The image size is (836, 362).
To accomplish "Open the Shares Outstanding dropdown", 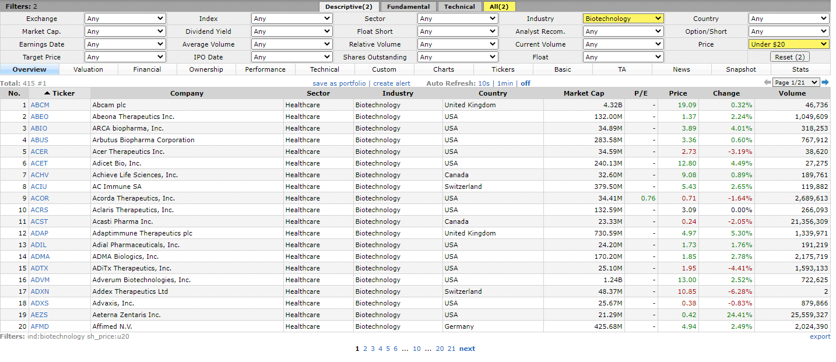I will [458, 57].
